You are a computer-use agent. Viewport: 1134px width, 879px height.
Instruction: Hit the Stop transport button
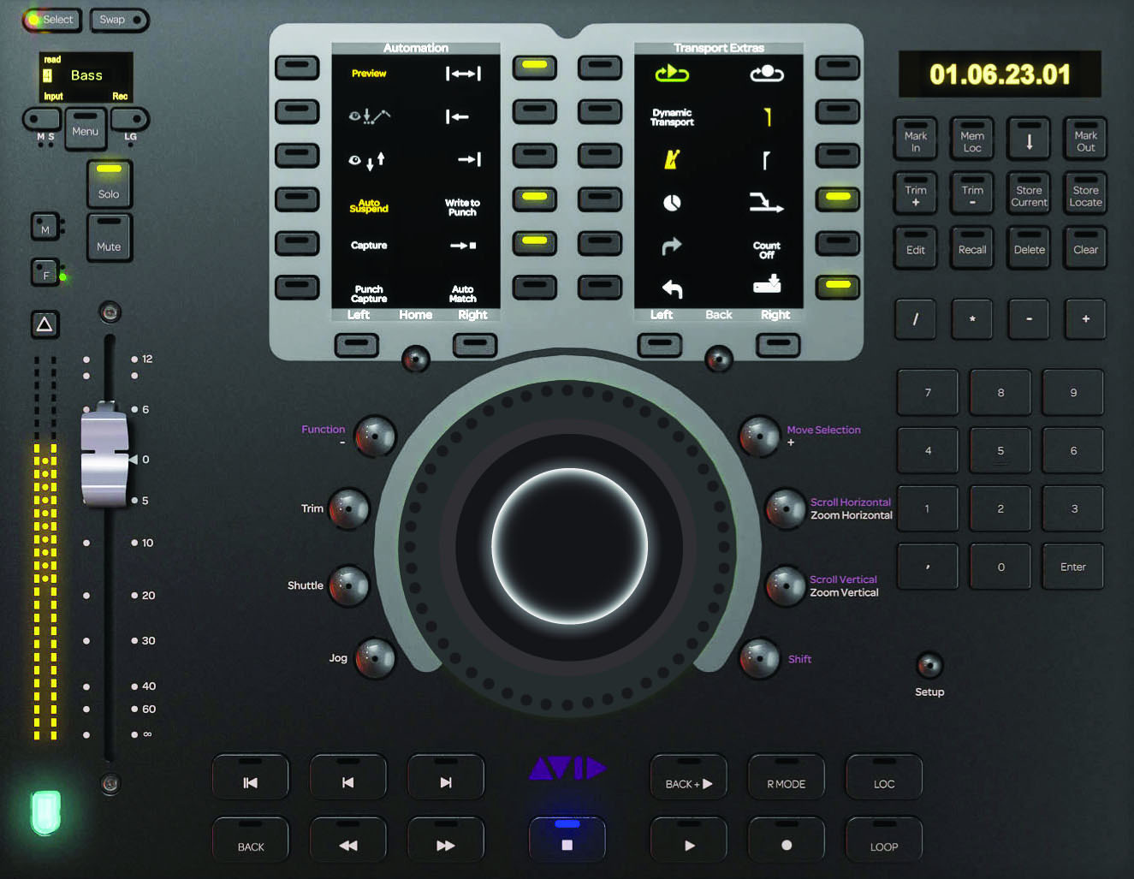tap(567, 840)
